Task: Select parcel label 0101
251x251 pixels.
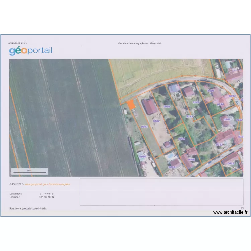Action: click(227, 119)
